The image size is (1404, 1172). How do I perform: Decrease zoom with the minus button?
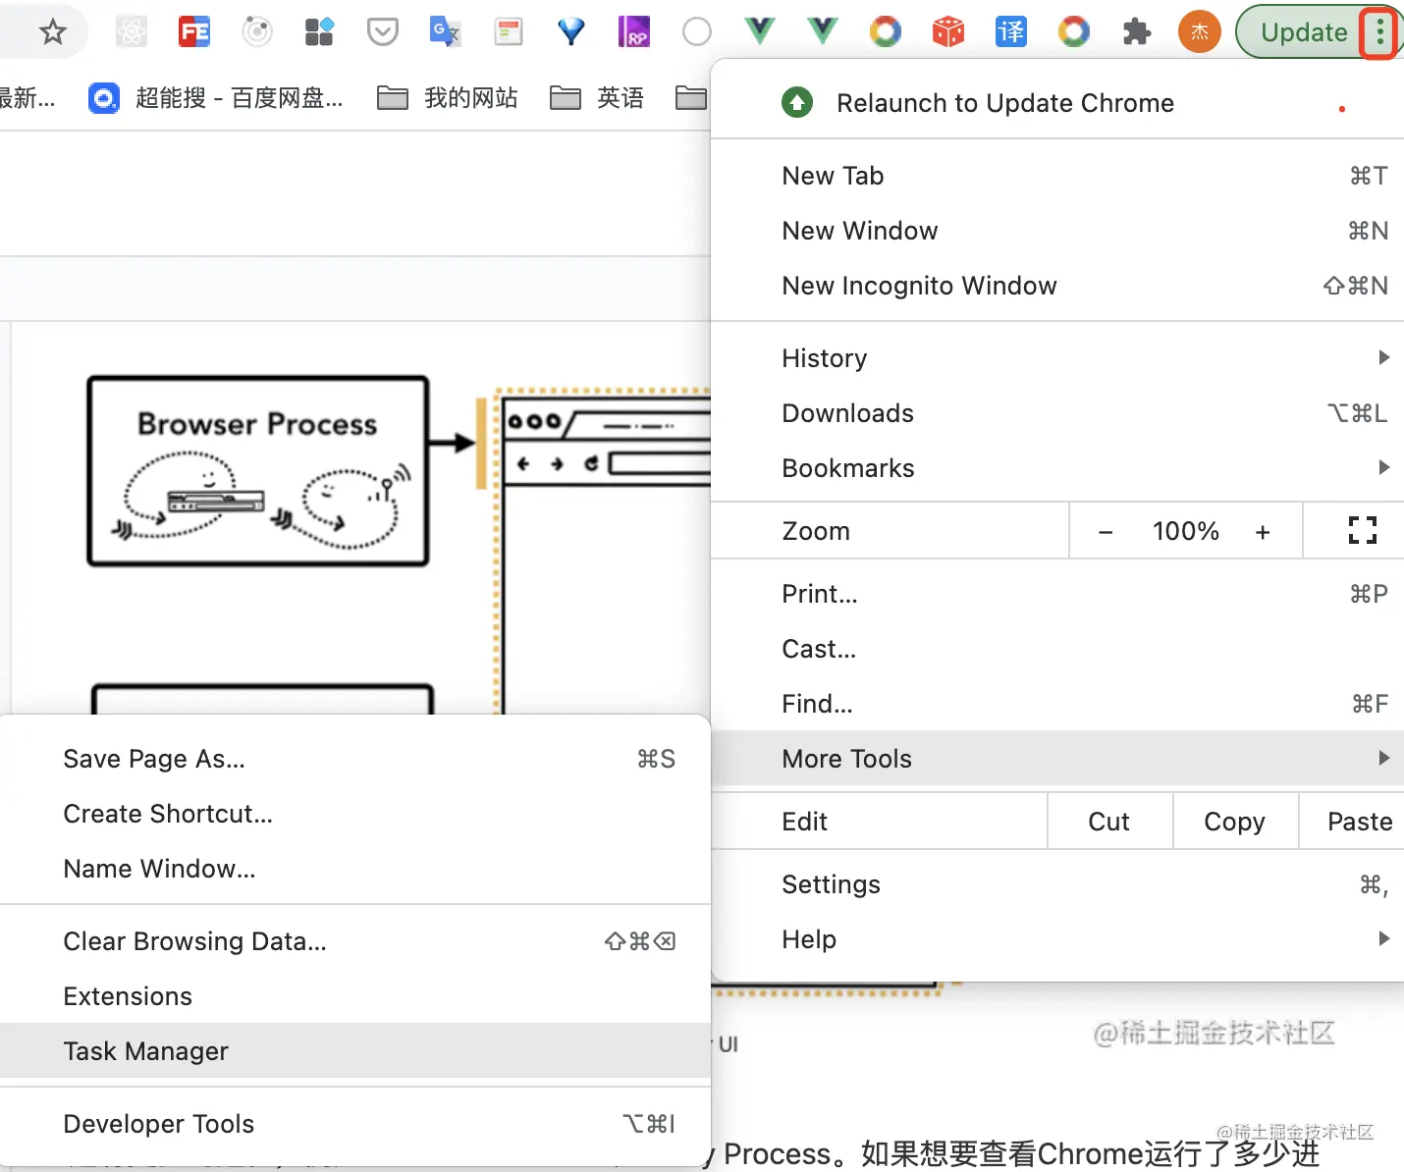(1106, 532)
